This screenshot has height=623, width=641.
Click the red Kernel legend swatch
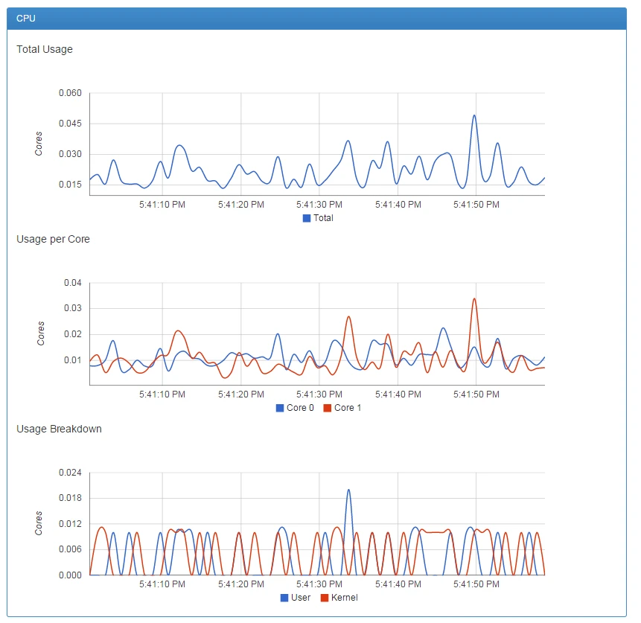pyautogui.click(x=325, y=598)
